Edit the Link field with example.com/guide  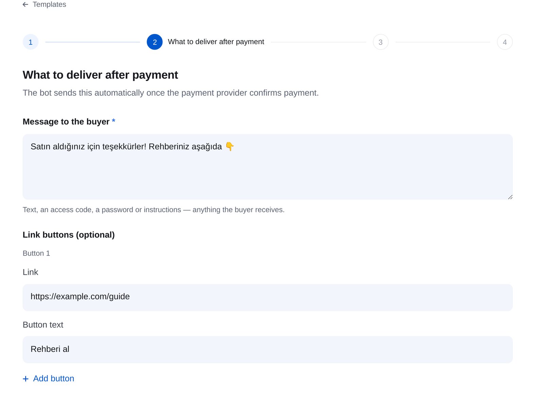268,298
